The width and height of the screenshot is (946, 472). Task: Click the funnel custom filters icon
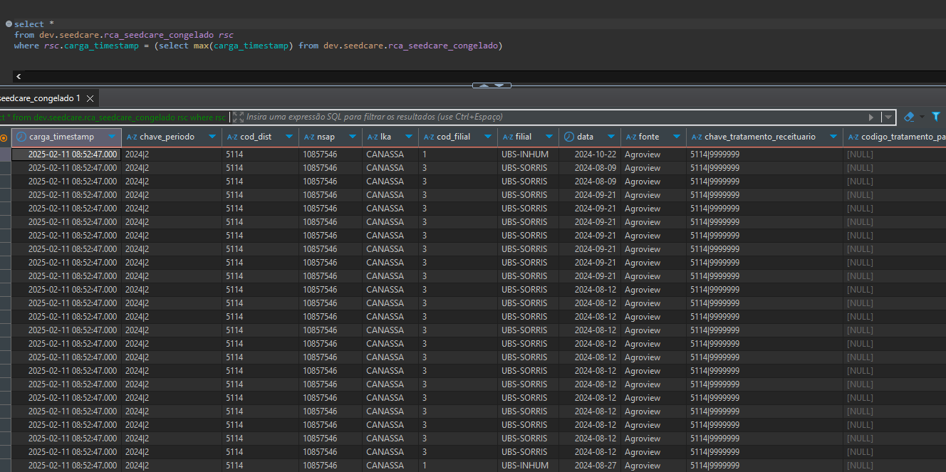pos(936,117)
